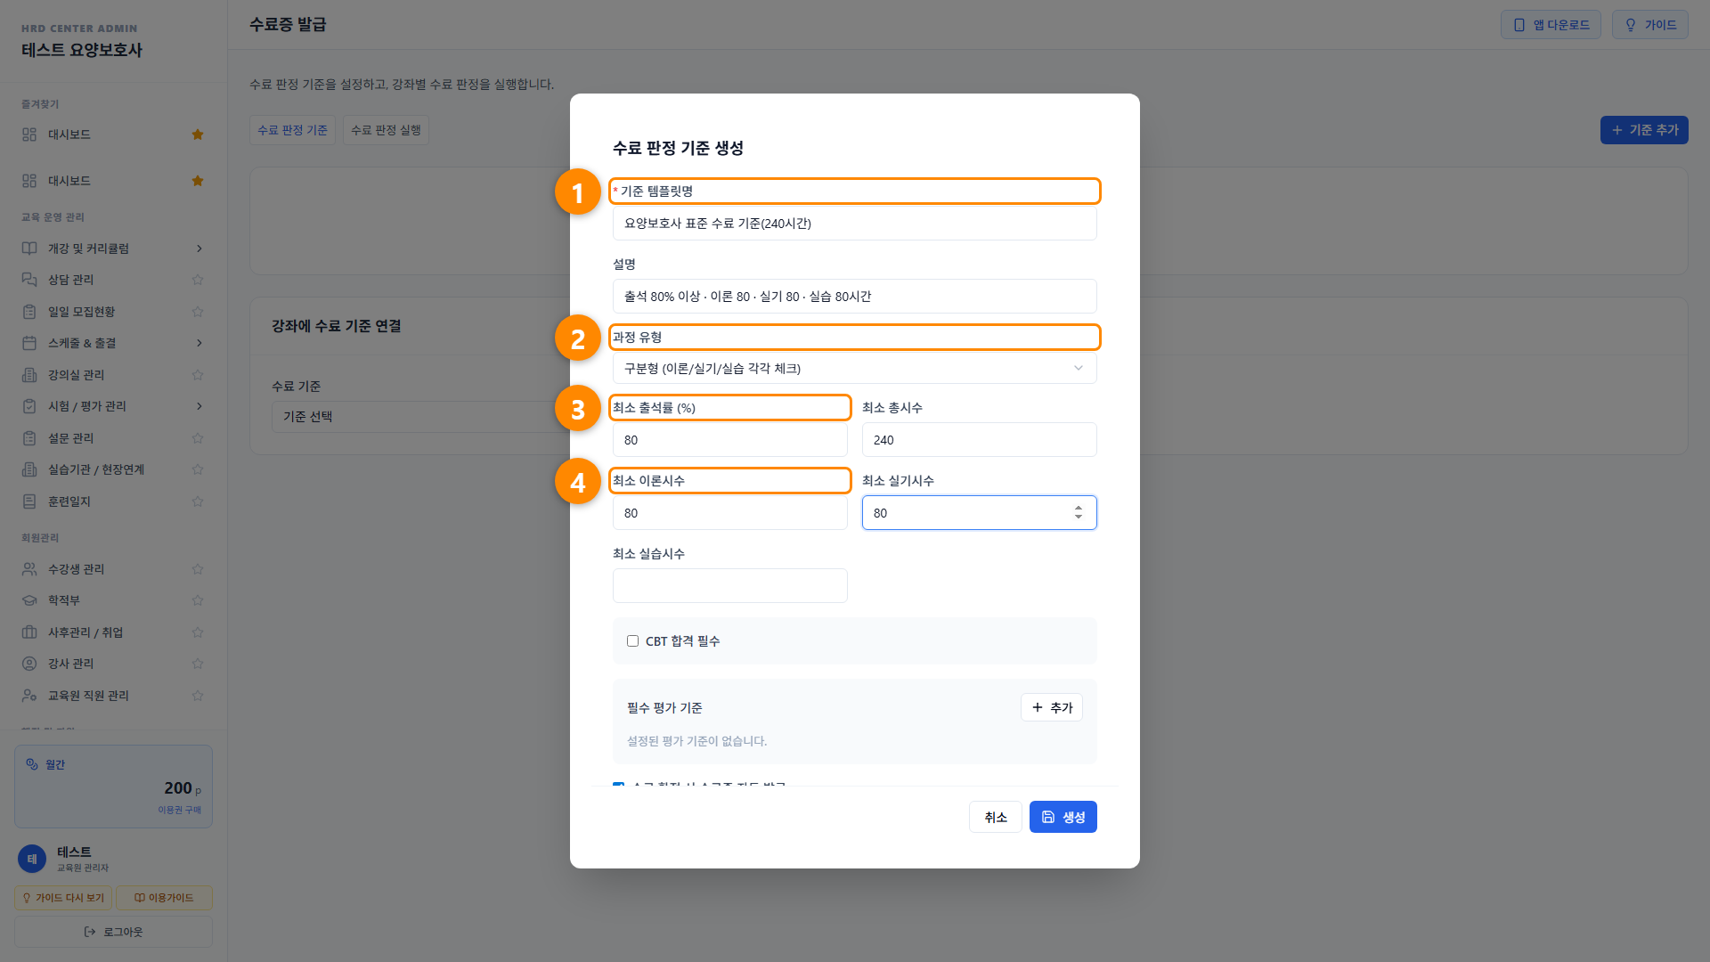Open the 기준 선택 dropdown behind dialog
This screenshot has width=1710, height=962.
tap(420, 416)
